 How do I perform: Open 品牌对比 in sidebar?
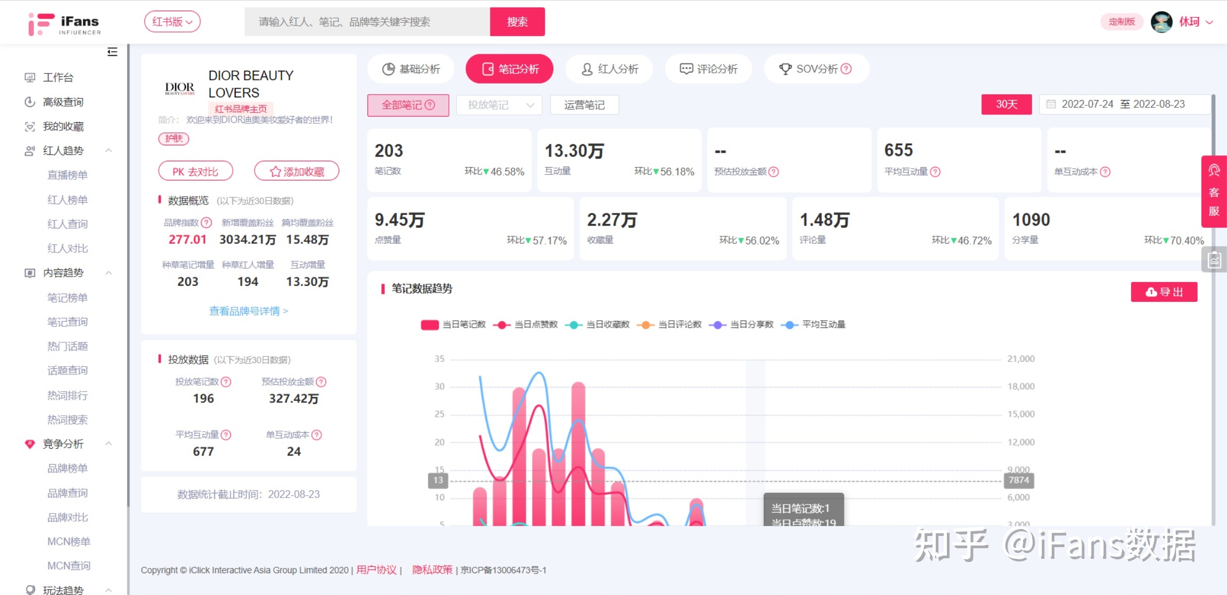(x=68, y=517)
